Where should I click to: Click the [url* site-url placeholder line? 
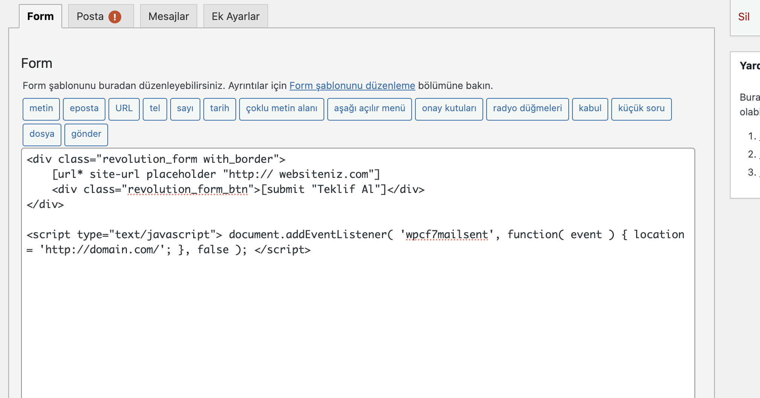click(x=216, y=174)
